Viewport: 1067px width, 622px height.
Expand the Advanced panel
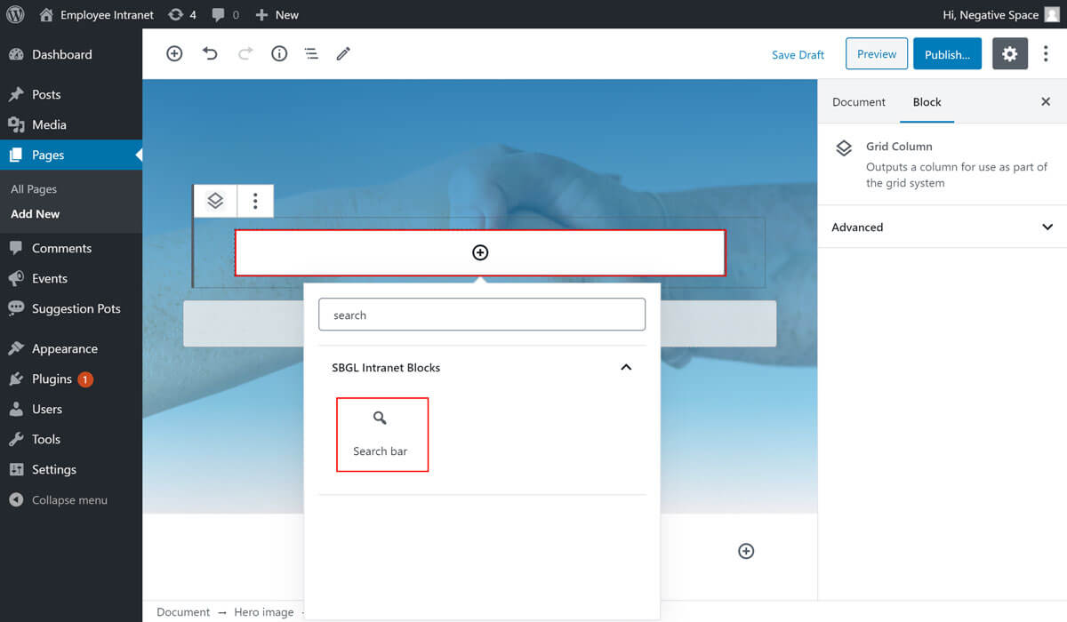tap(942, 227)
